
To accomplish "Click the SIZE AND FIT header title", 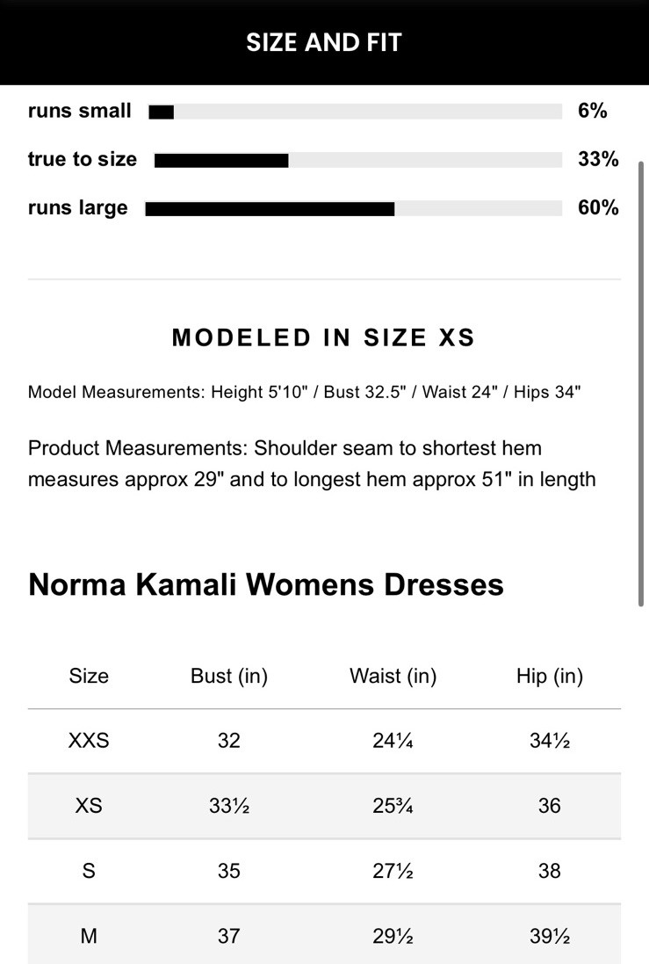I will [324, 42].
